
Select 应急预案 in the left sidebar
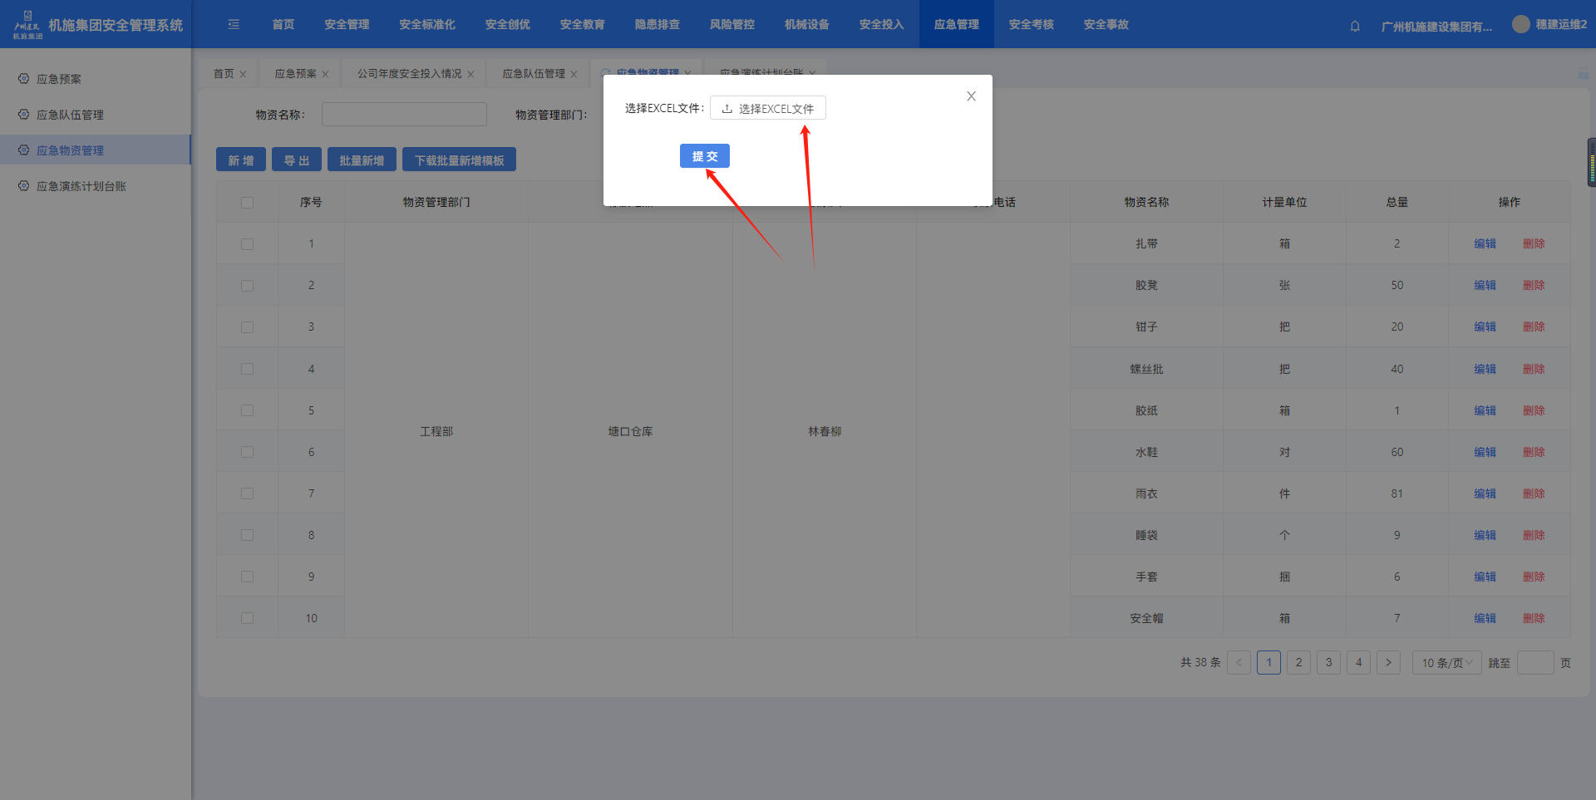59,79
